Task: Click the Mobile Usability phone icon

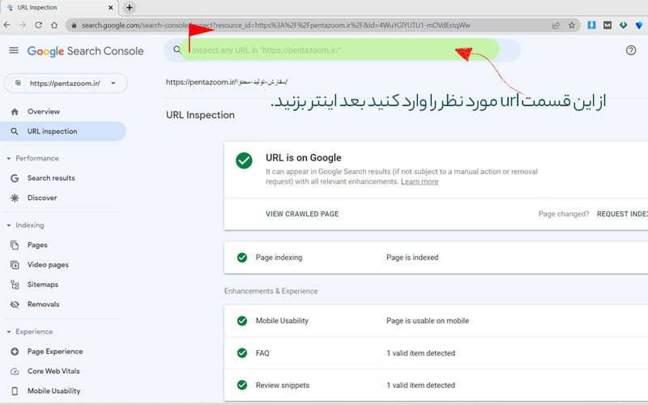Action: point(15,391)
